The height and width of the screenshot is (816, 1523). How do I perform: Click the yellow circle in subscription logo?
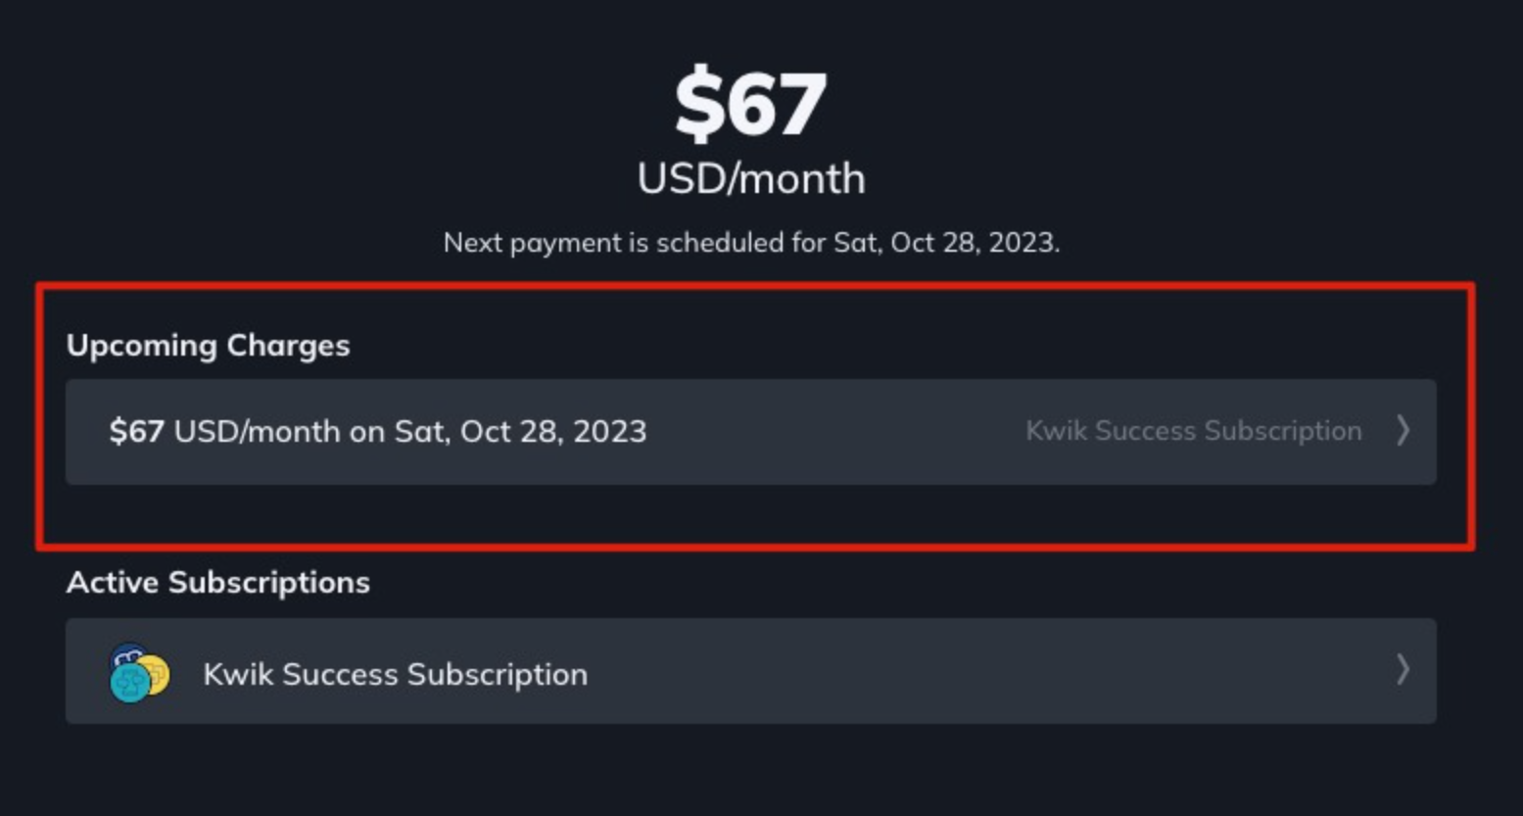point(155,675)
